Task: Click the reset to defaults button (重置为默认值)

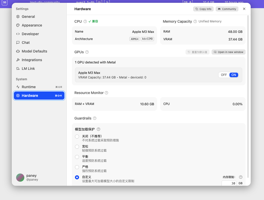Action: pyautogui.click(x=197, y=52)
